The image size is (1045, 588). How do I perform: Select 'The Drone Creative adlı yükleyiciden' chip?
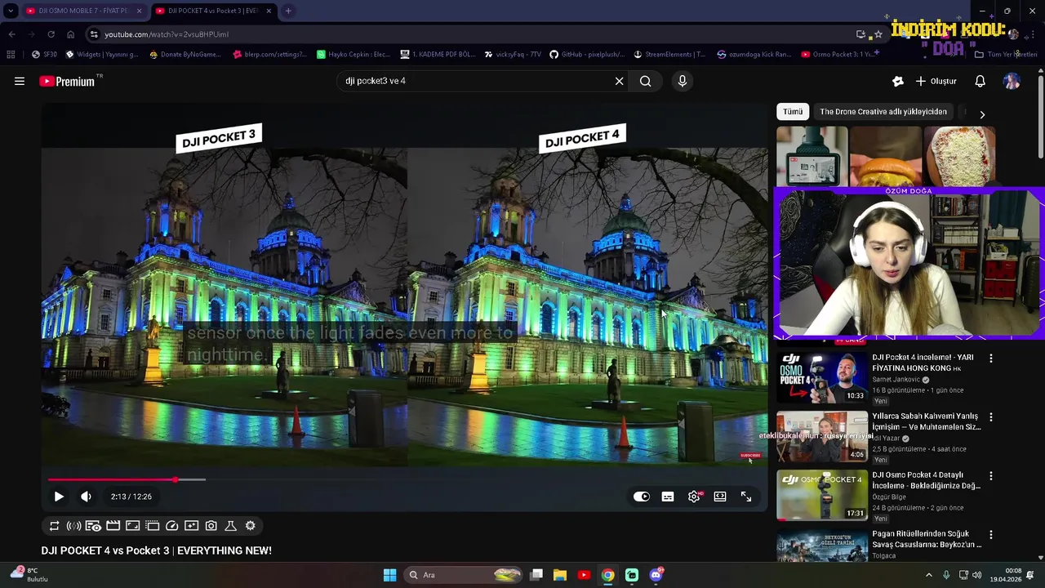pos(883,112)
